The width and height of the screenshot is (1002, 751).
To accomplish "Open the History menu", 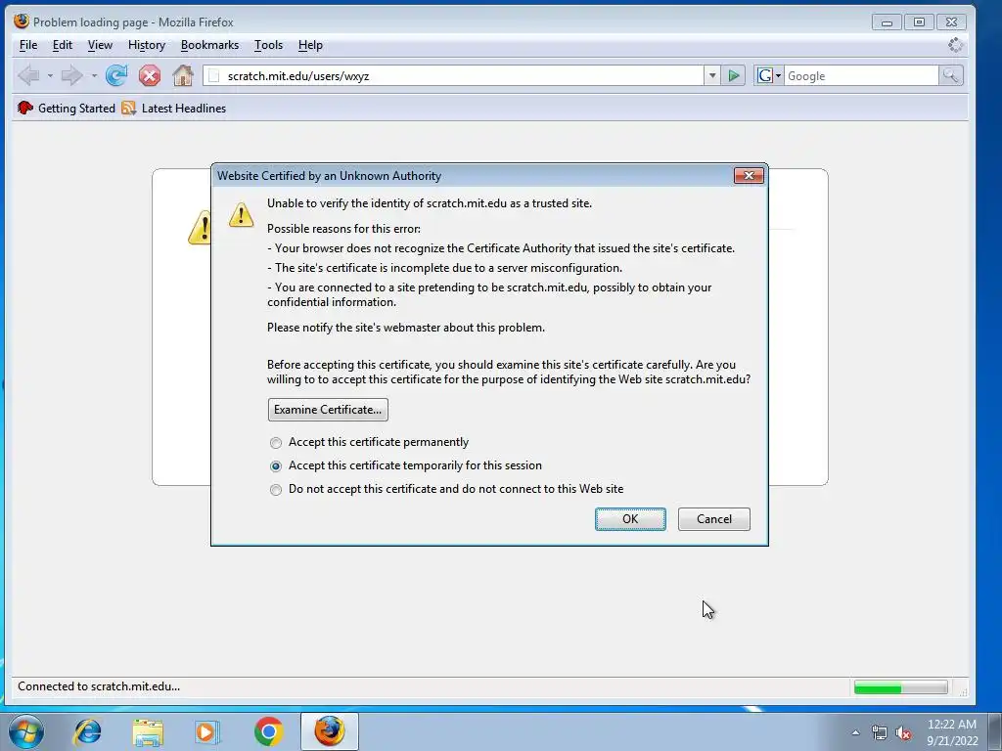I will pyautogui.click(x=147, y=45).
